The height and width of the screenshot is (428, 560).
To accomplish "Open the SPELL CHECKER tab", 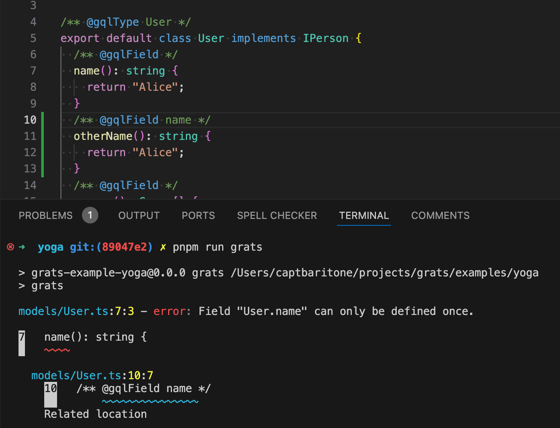I will pyautogui.click(x=277, y=216).
